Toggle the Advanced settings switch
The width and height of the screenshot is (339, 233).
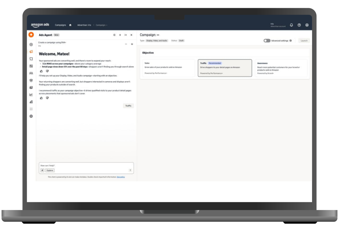click(x=267, y=41)
